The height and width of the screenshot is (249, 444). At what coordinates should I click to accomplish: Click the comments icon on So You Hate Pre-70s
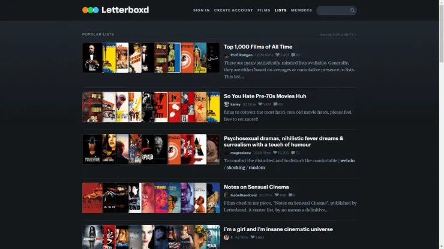pyautogui.click(x=275, y=104)
